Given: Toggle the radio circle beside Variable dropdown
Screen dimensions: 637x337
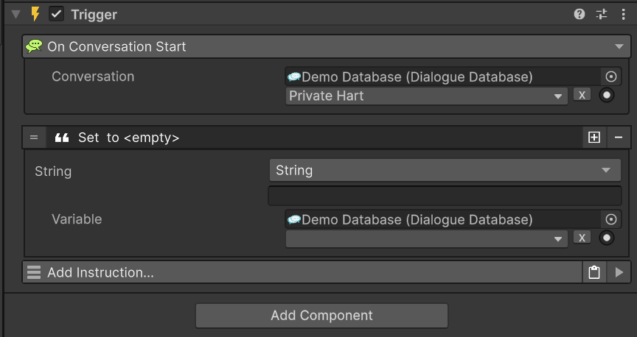Looking at the screenshot, I should [x=607, y=238].
